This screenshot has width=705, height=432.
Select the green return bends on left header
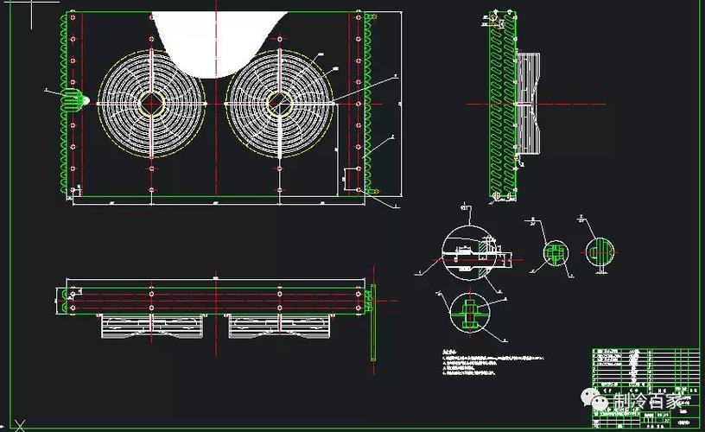click(64, 104)
